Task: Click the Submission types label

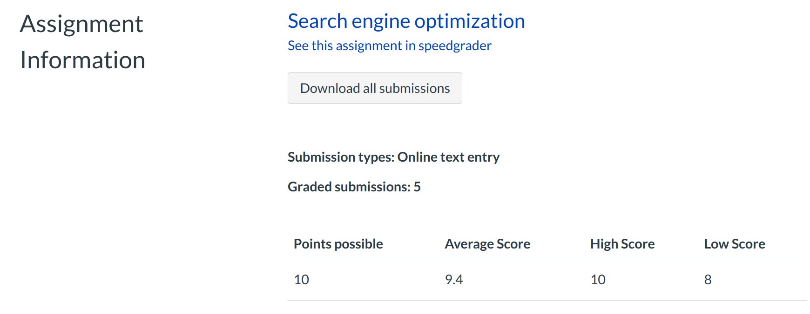Action: coord(341,157)
